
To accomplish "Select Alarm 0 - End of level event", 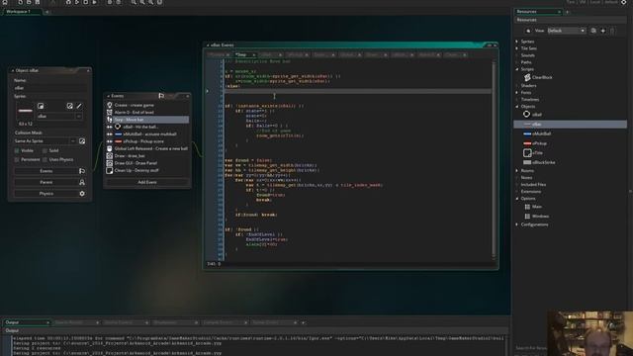I will [x=147, y=112].
